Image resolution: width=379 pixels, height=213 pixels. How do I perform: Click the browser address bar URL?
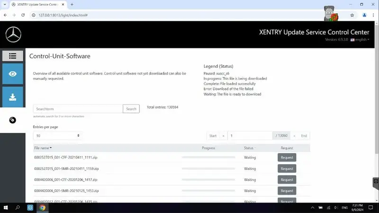tap(63, 15)
